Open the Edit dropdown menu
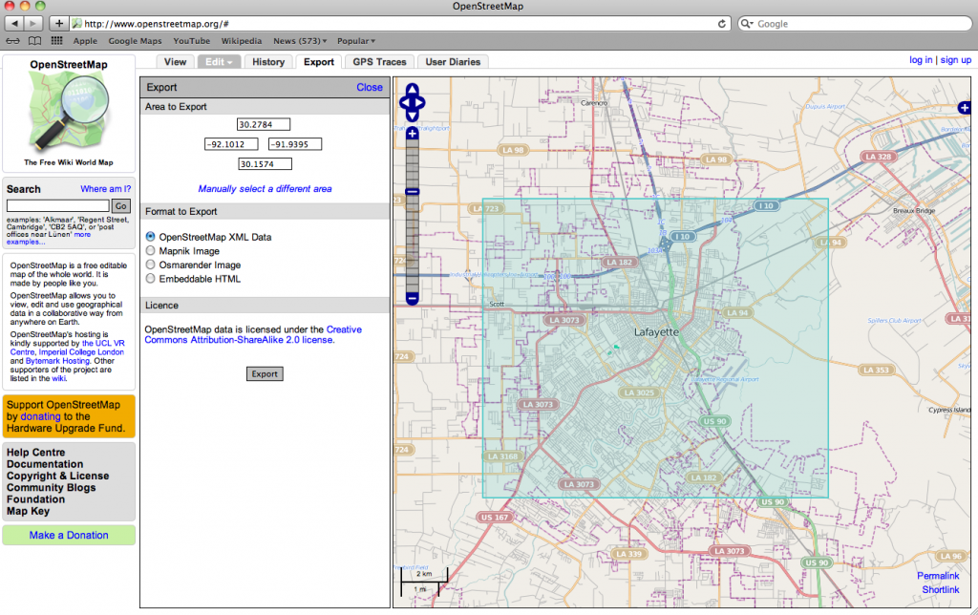Viewport: 978px width, 615px height. [x=219, y=60]
